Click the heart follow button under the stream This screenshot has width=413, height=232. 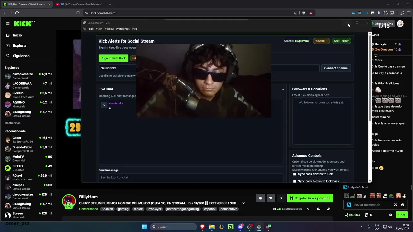pyautogui.click(x=271, y=198)
